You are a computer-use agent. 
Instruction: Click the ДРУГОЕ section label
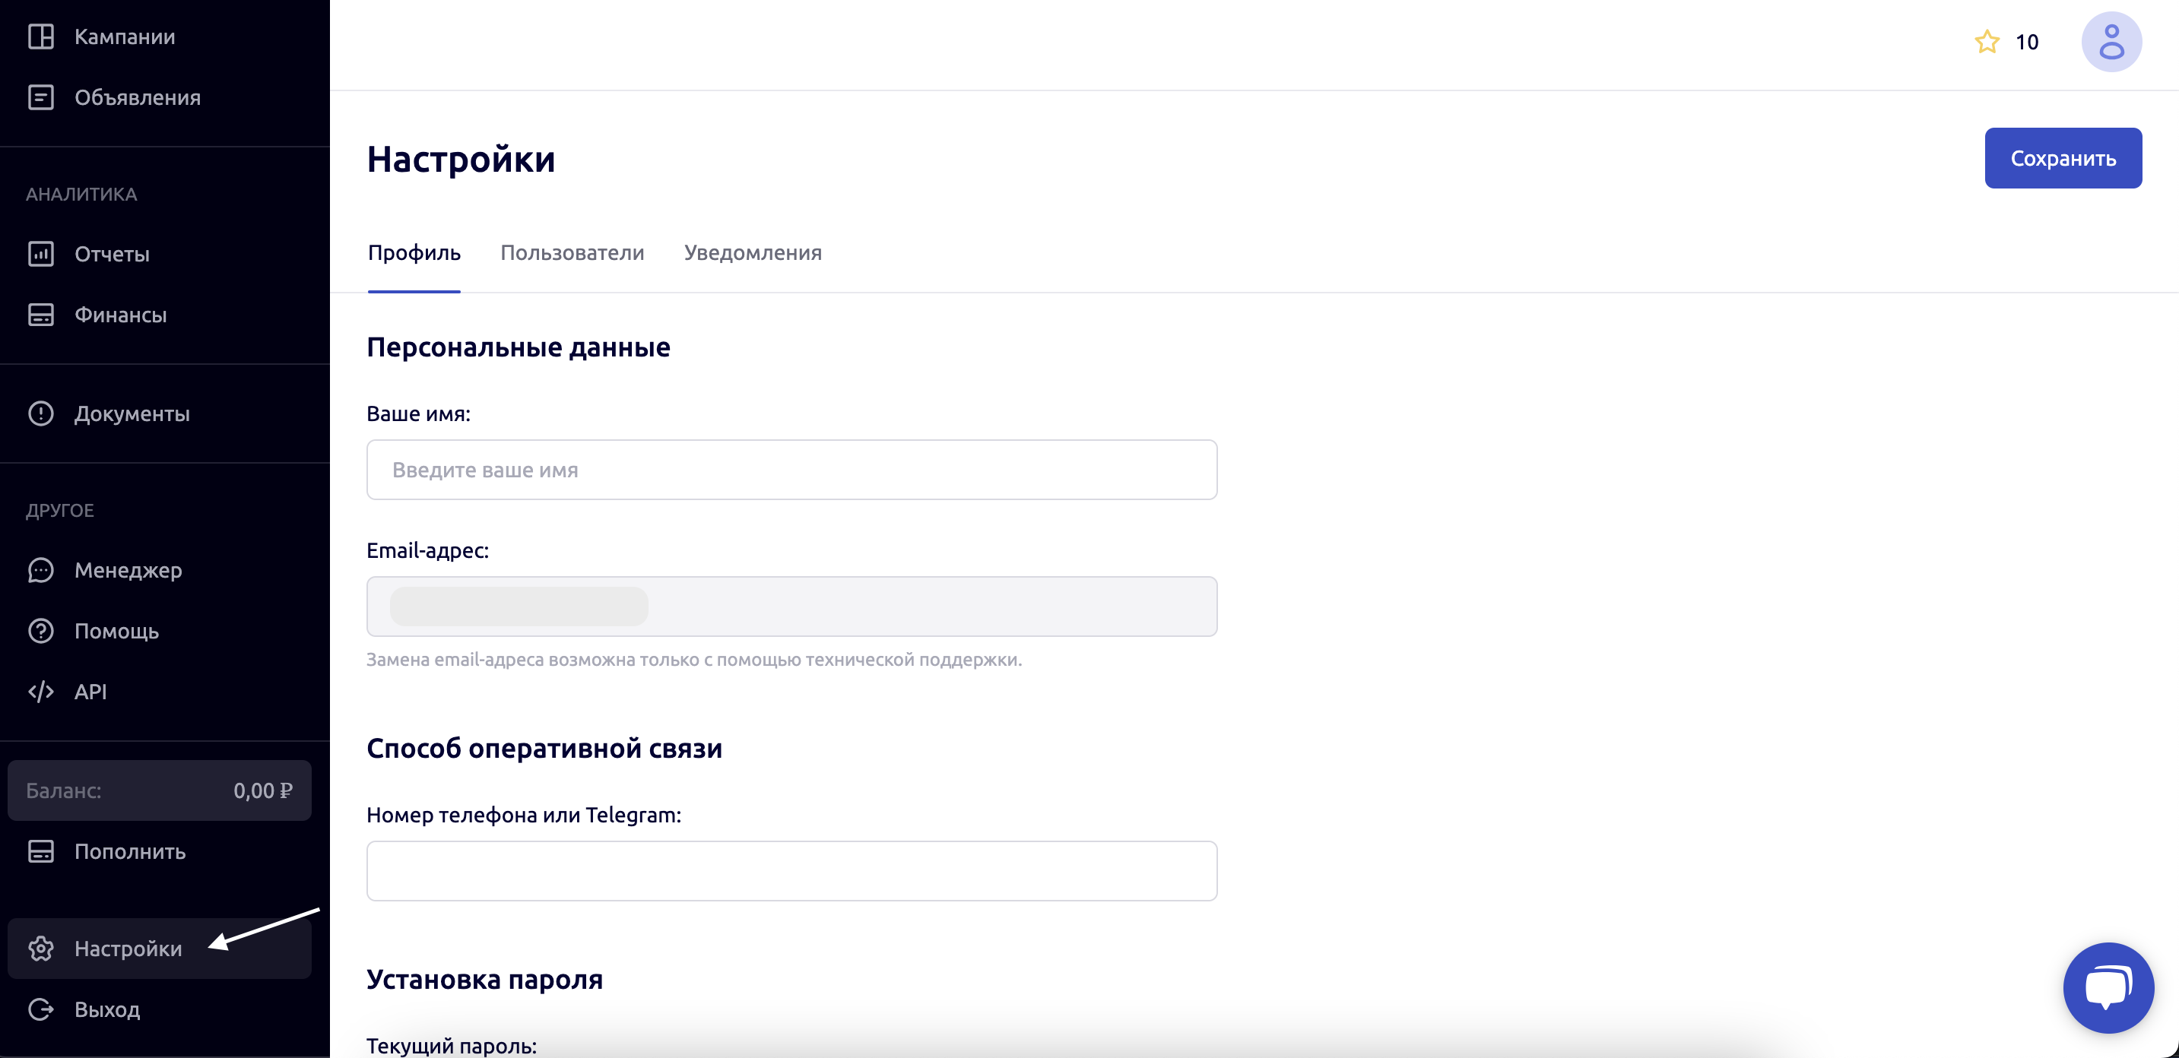pos(60,511)
